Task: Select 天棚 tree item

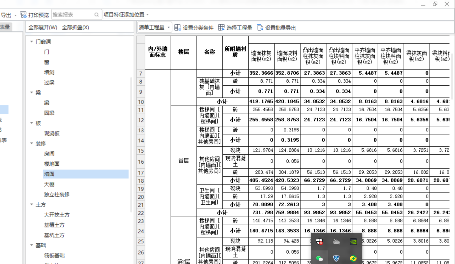Action: click(49, 184)
